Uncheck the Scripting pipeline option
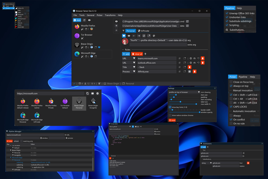The width and height of the screenshot is (268, 179). click(227, 25)
